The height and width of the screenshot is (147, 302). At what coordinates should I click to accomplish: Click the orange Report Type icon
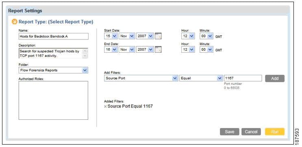coord(15,22)
